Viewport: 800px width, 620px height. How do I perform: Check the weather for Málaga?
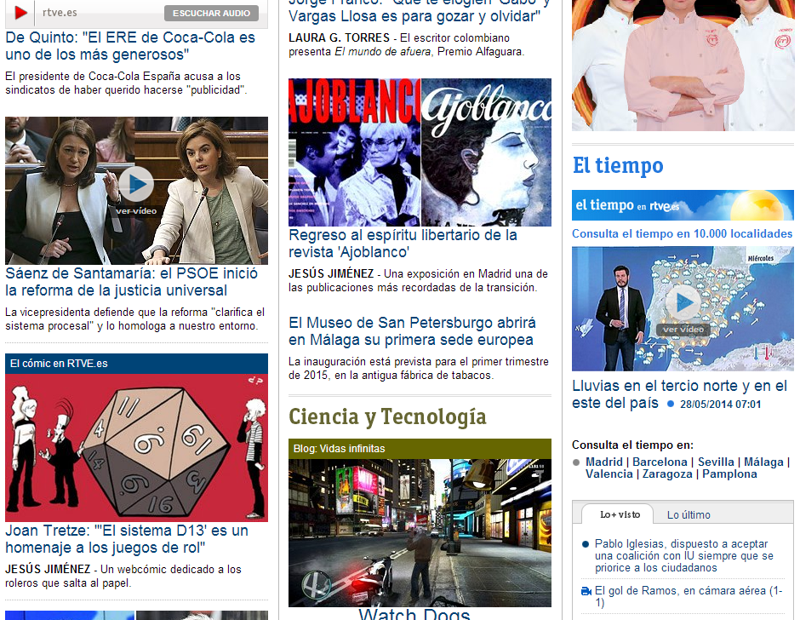[763, 462]
